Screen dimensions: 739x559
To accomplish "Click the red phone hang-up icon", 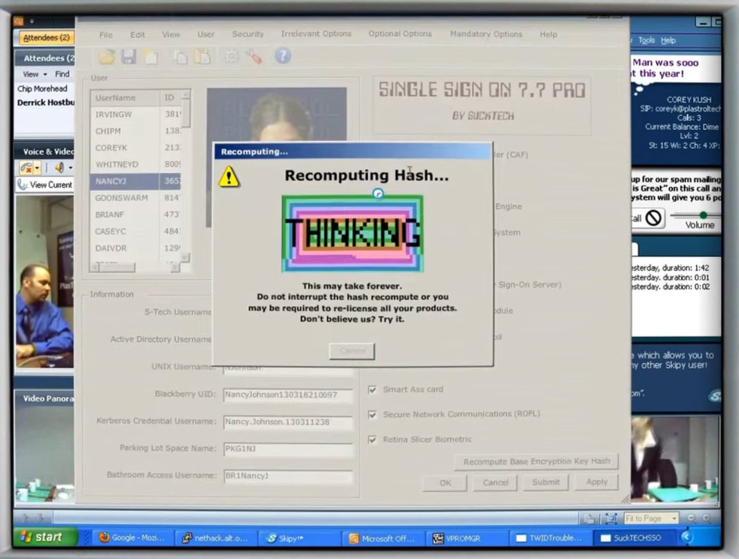I will pos(26,167).
